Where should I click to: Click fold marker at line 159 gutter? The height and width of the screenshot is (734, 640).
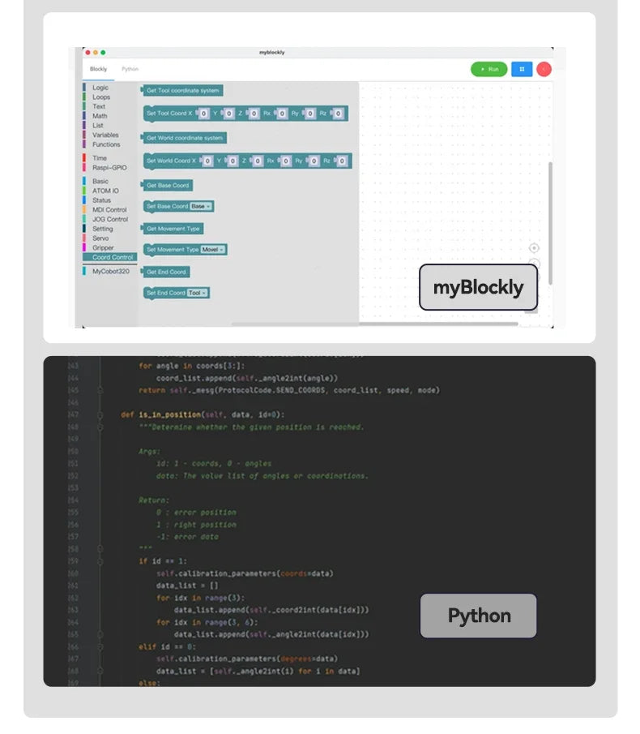coord(100,560)
